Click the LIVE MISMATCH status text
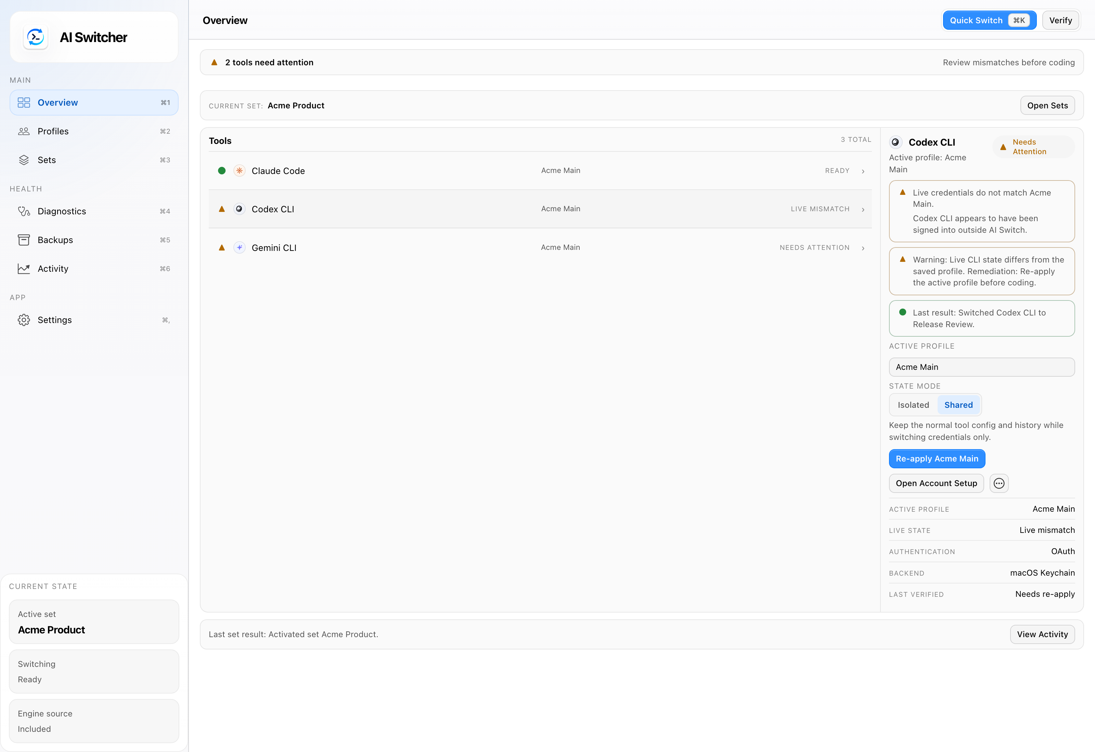 [x=820, y=209]
